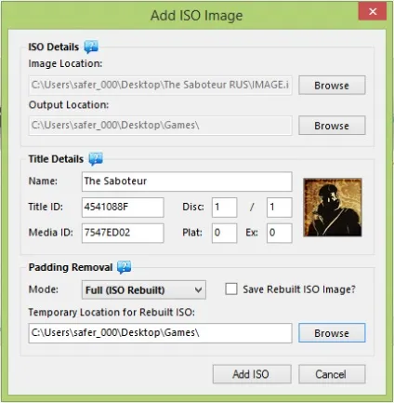Browse for the temporary rebuilt ISO location
394x403 pixels.
tap(332, 333)
